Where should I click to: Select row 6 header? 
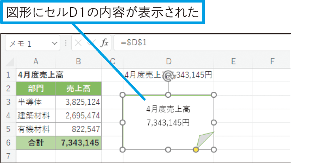8,143
